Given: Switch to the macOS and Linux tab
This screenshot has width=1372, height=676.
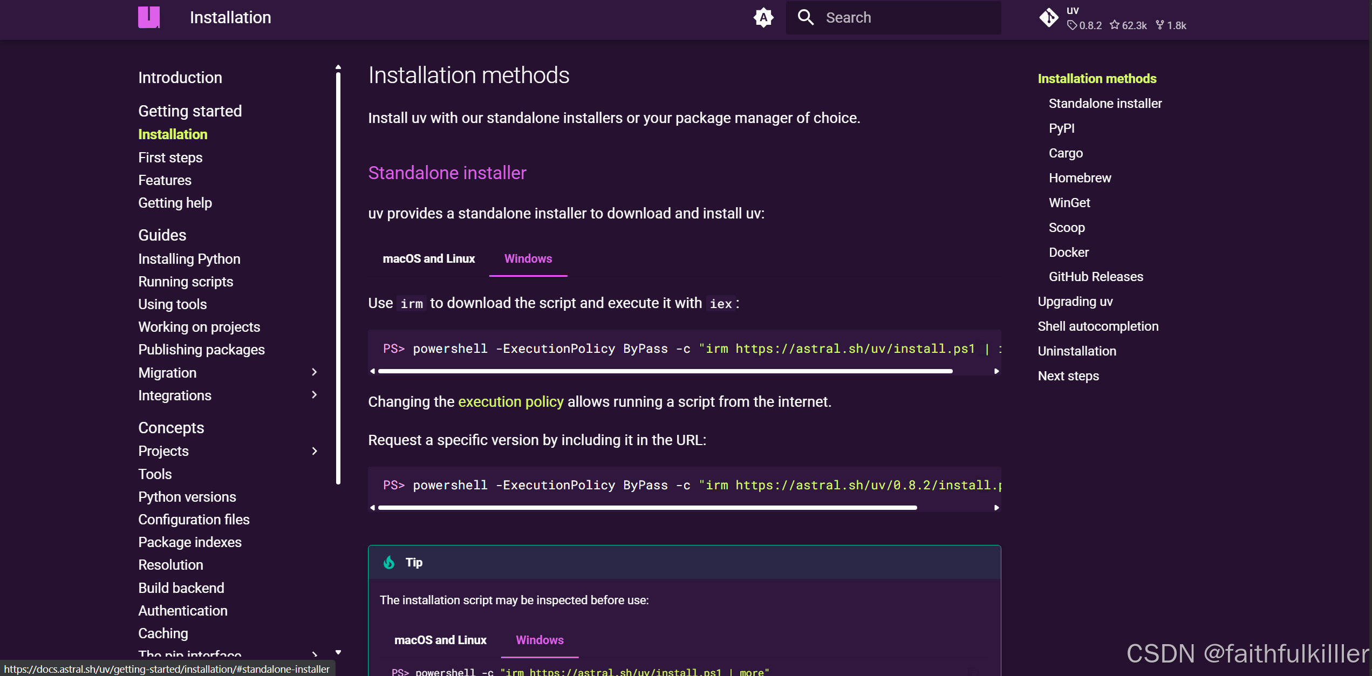Looking at the screenshot, I should pyautogui.click(x=429, y=258).
